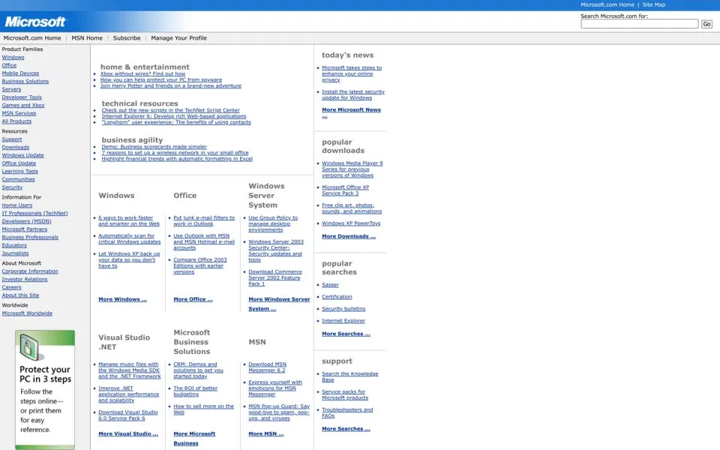Open Site Map in top bar
Screen dimensions: 720x450
point(653,4)
